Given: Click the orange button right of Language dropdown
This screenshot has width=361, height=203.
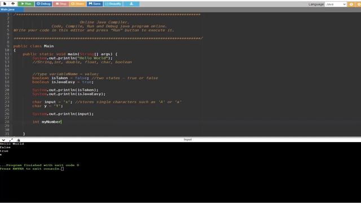Looking at the screenshot, I should (351, 4).
